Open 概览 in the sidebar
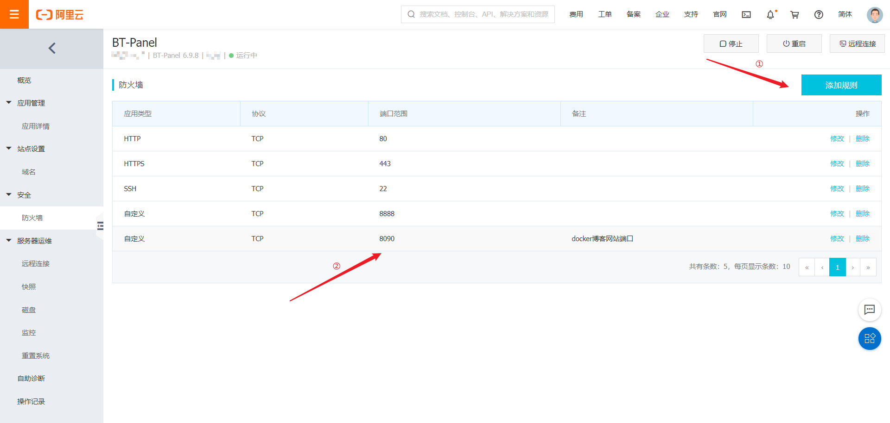 point(24,80)
